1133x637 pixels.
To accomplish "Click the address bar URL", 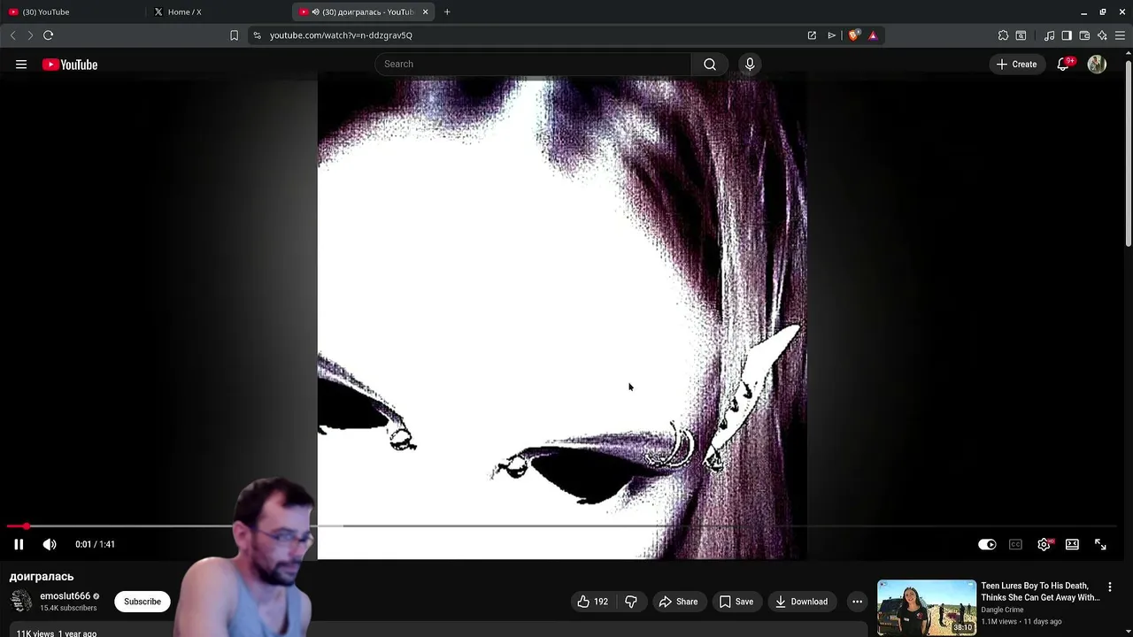I will 341,35.
